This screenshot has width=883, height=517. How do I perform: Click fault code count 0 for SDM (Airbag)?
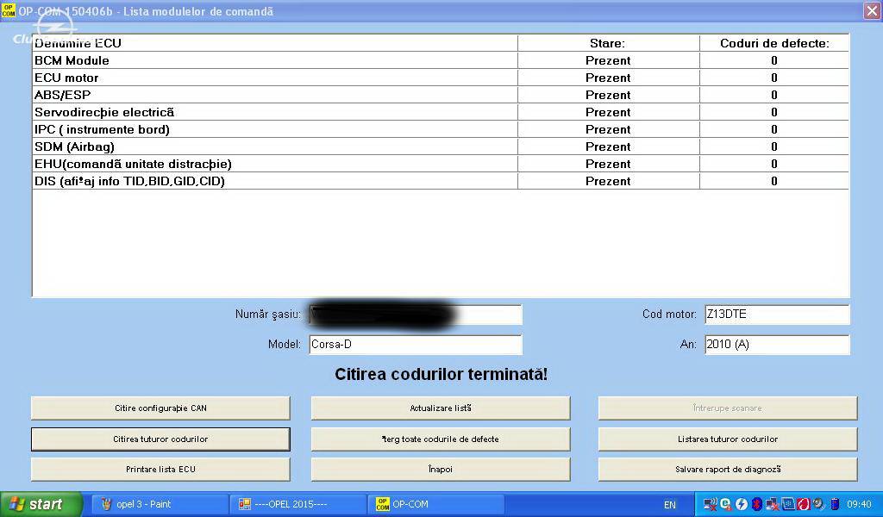pos(774,146)
